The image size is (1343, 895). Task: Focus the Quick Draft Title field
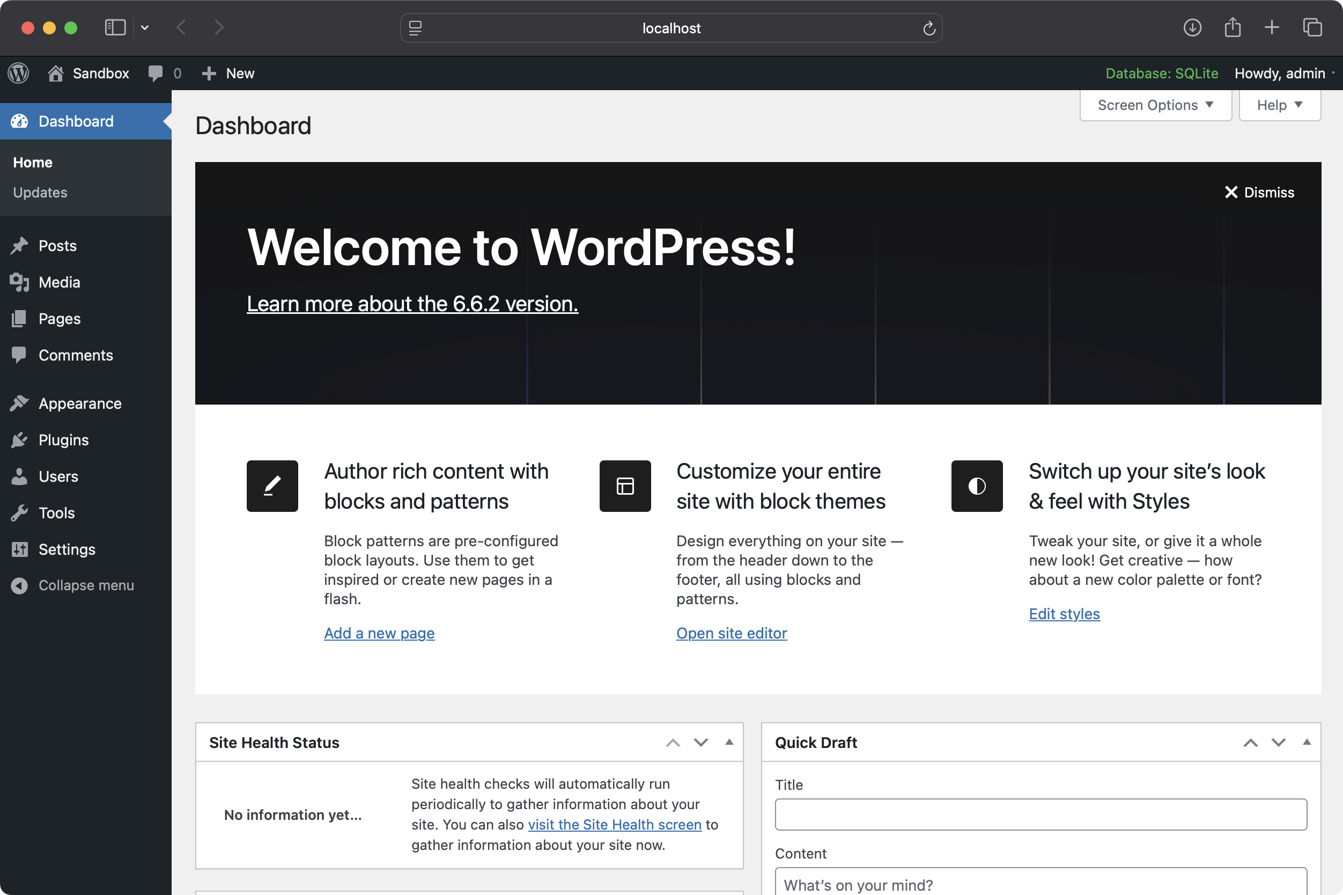1040,815
